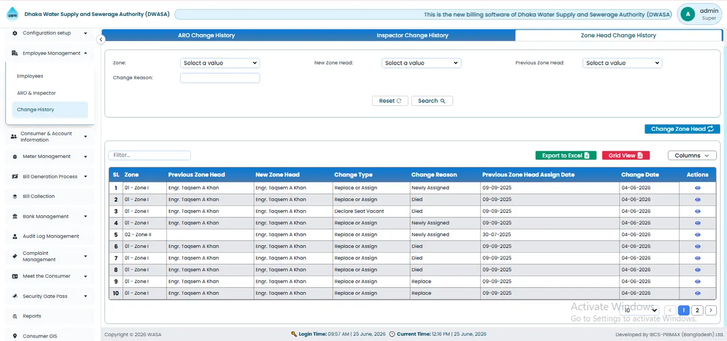Screen dimensions: 727x341
Task: Click the Complaint Management icon
Action: click(x=15, y=257)
